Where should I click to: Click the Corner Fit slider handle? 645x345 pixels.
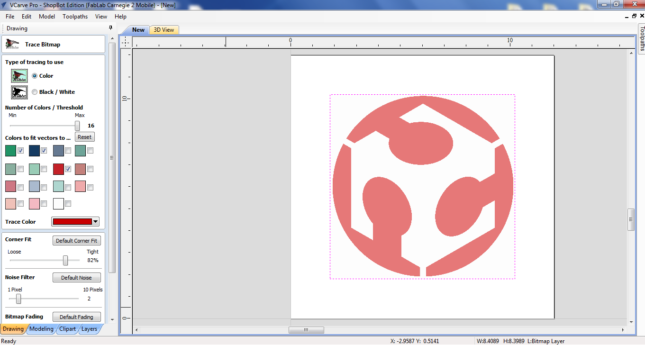pos(65,260)
